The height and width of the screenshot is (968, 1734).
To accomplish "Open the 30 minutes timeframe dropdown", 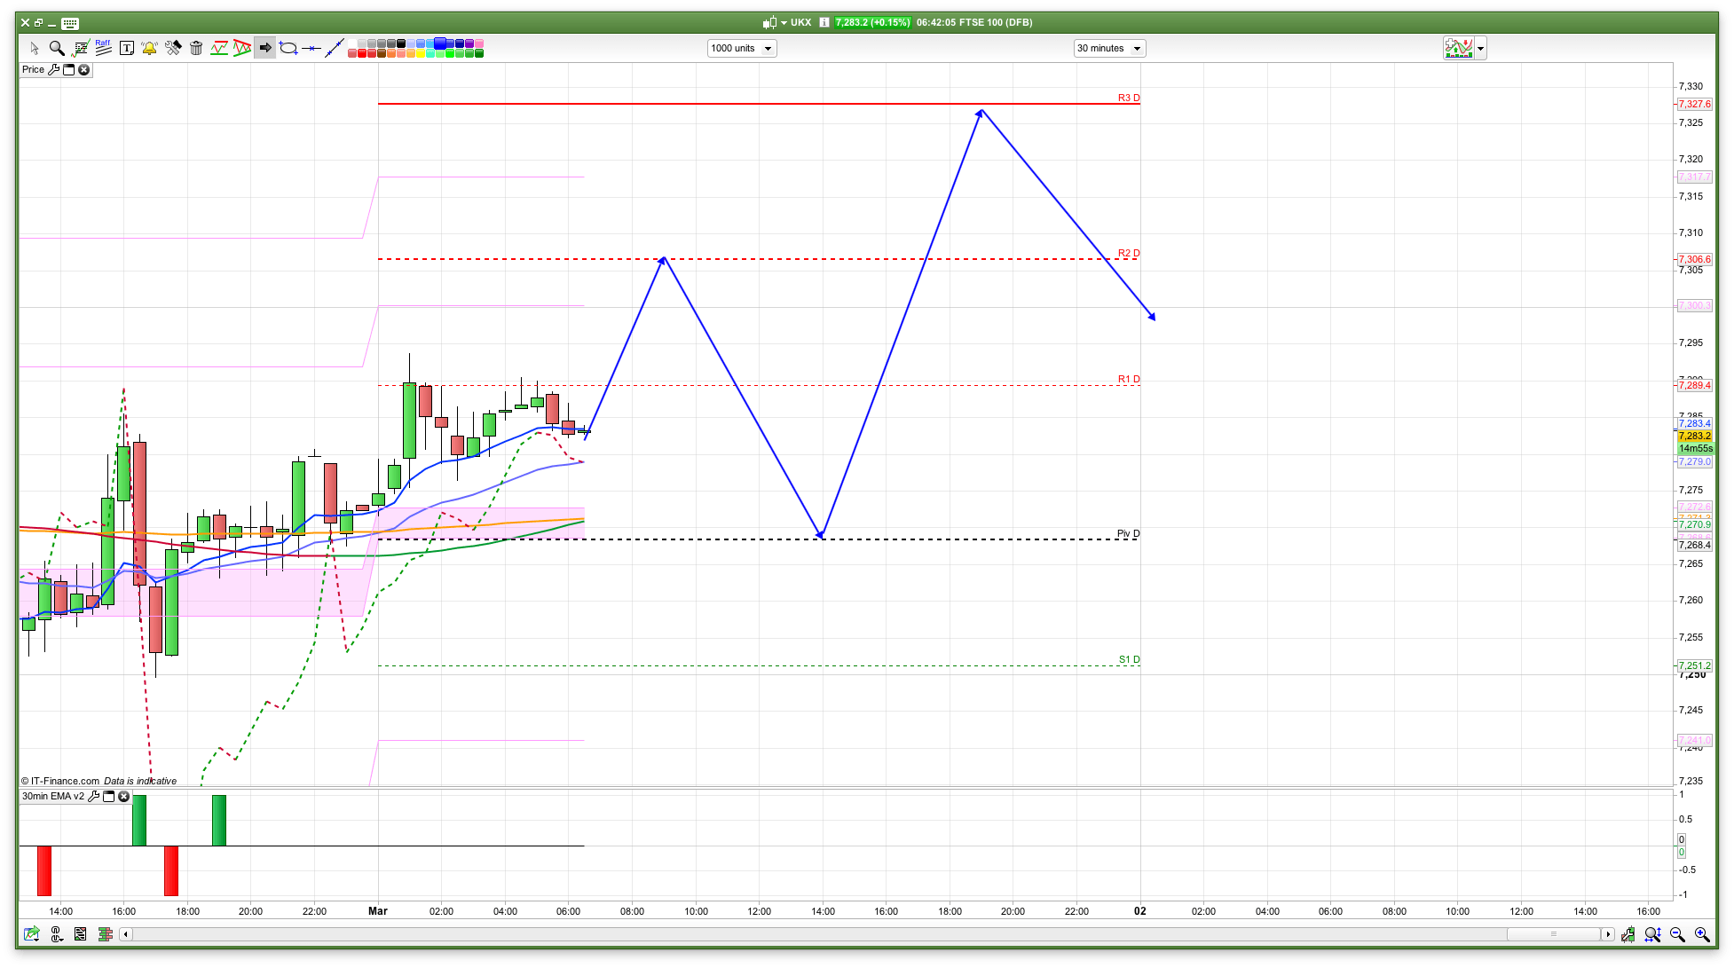I will [x=1109, y=48].
